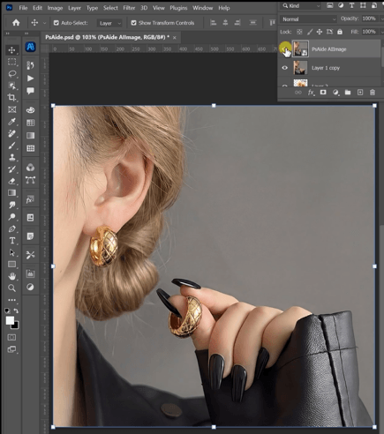Click the foreground color swatch
This screenshot has height=434, width=384.
click(10, 320)
